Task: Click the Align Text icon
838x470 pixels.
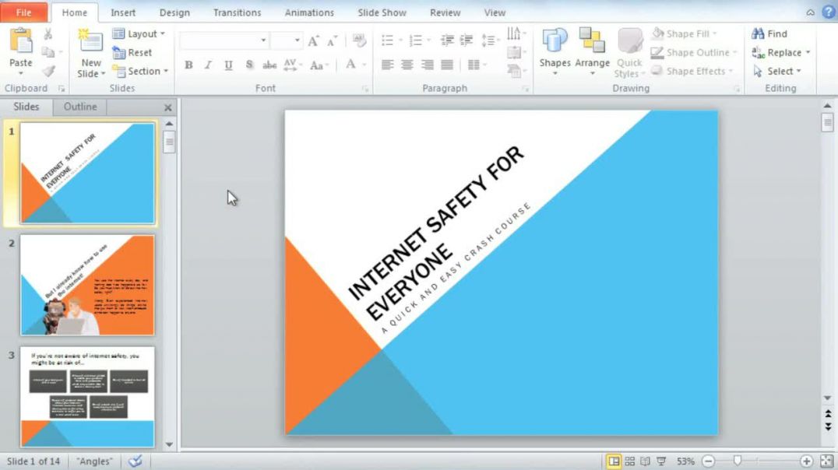Action: (514, 52)
